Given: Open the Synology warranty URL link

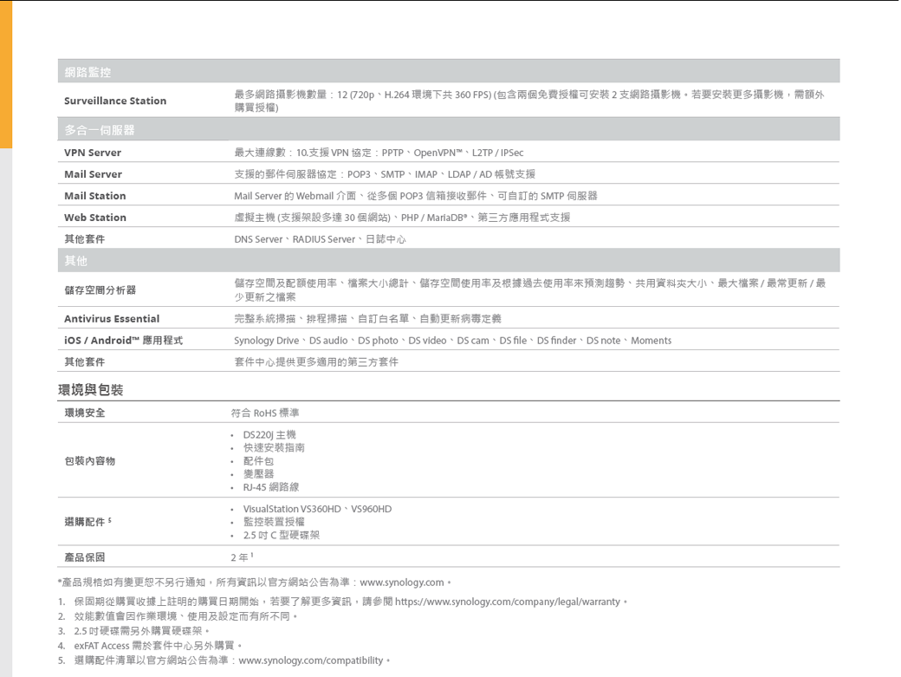Looking at the screenshot, I should tap(507, 602).
